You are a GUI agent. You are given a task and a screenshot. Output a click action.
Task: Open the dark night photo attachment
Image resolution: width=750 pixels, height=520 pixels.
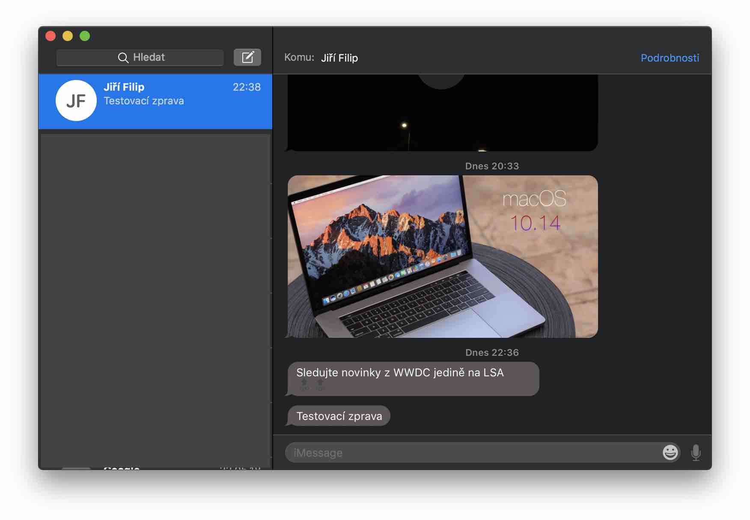(x=443, y=113)
